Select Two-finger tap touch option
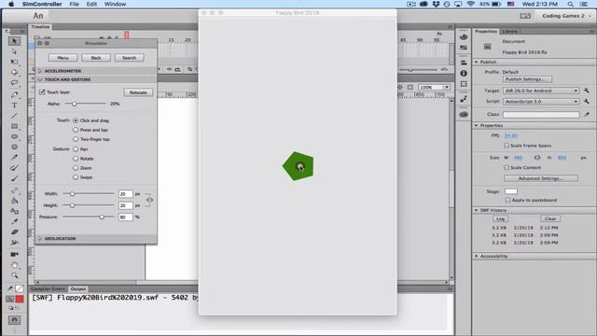Image resolution: width=597 pixels, height=336 pixels. 76,139
